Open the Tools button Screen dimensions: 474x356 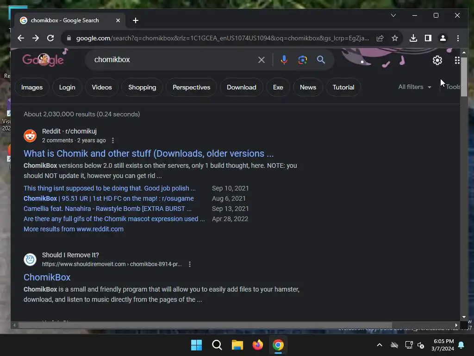[x=453, y=87]
